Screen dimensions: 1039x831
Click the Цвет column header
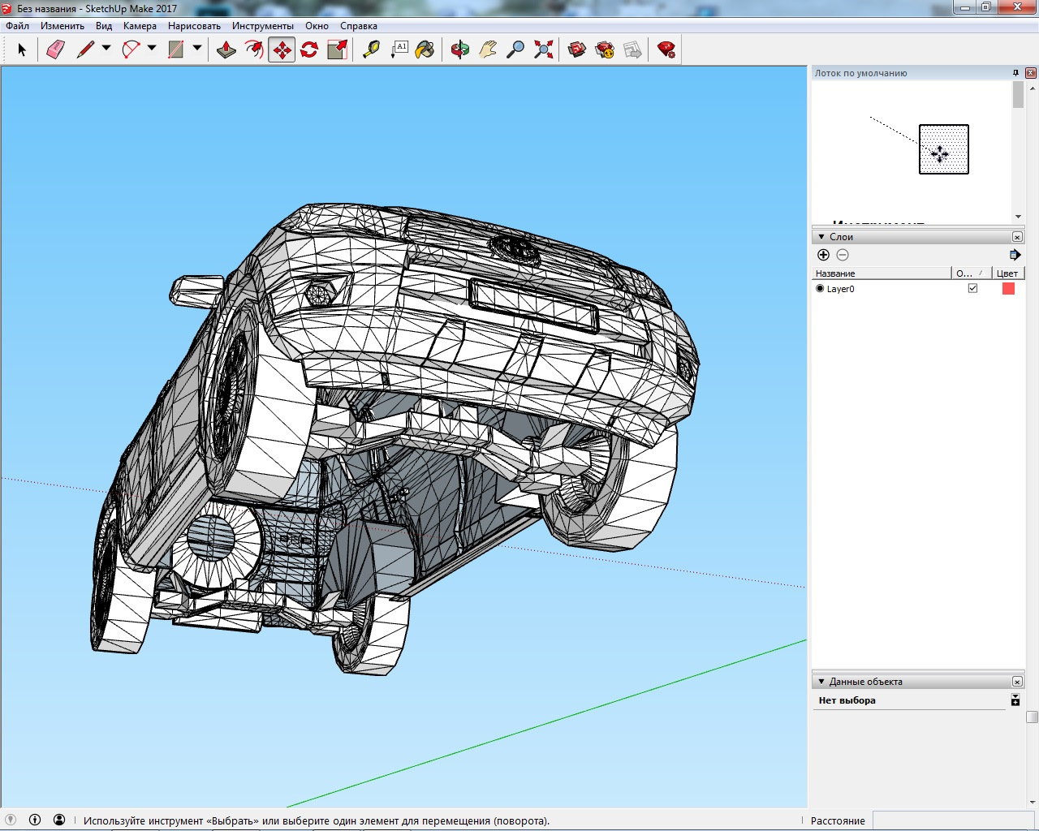click(1009, 273)
